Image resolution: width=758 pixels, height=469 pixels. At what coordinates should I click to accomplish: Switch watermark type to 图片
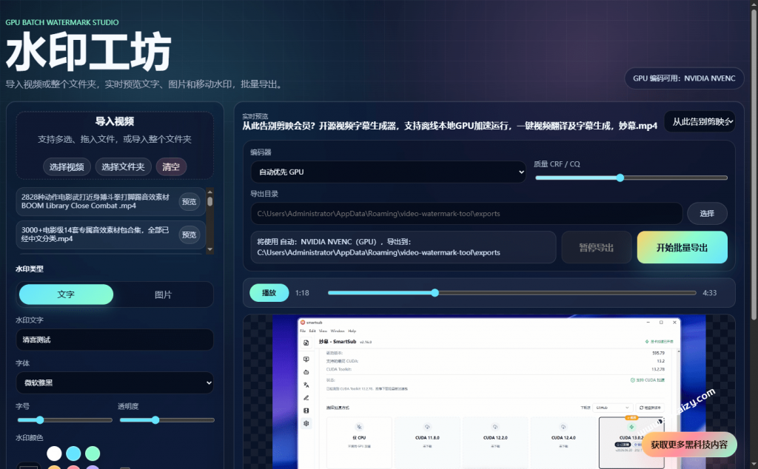coord(163,294)
